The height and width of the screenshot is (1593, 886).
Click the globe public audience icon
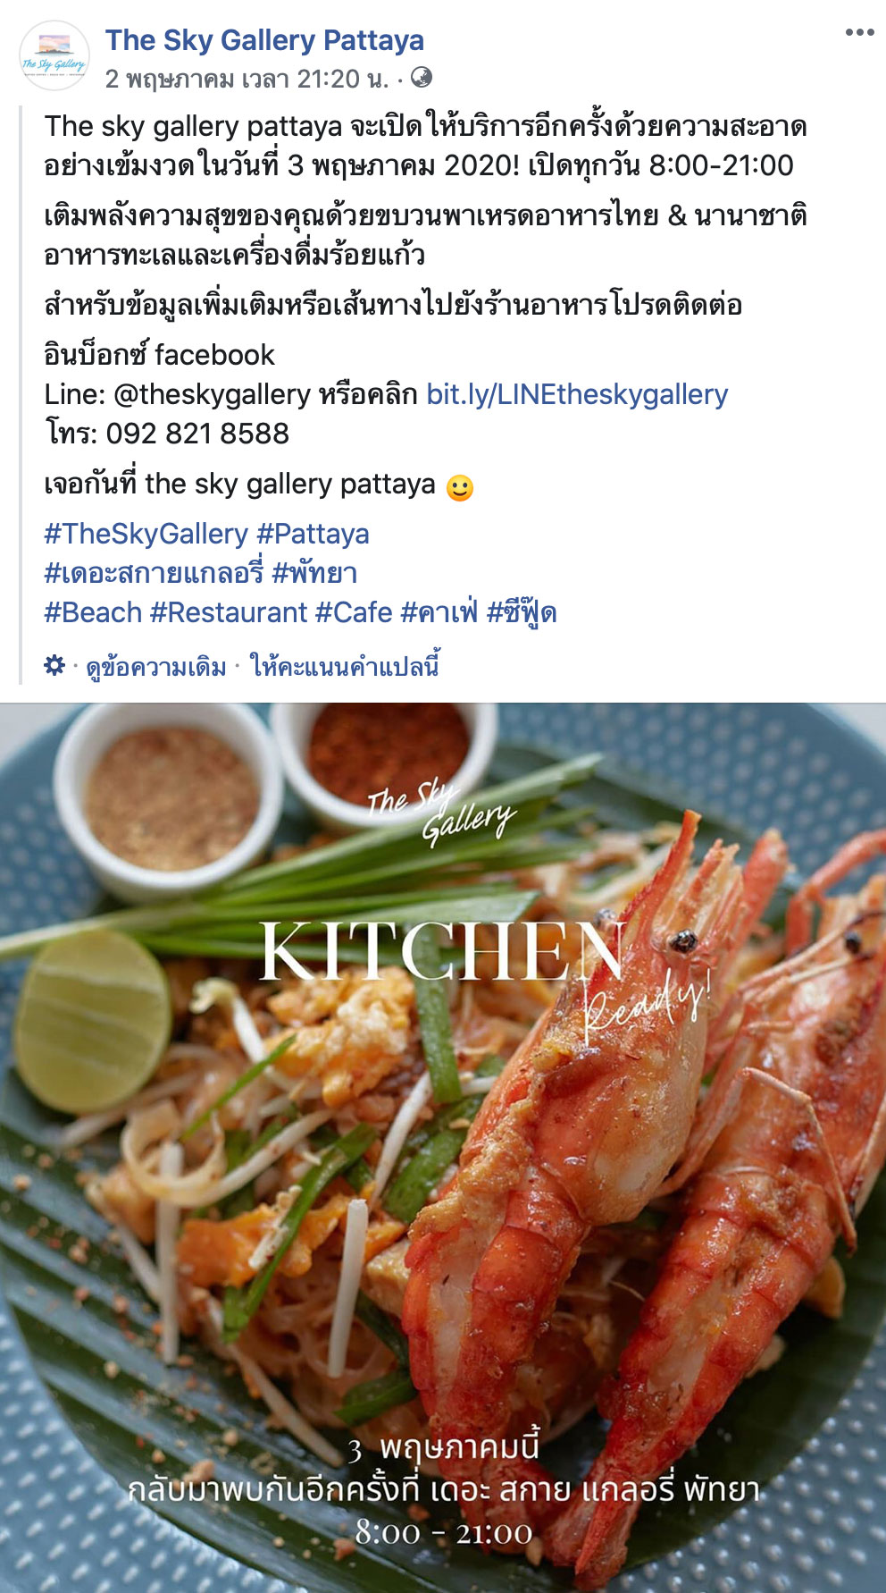pos(422,78)
